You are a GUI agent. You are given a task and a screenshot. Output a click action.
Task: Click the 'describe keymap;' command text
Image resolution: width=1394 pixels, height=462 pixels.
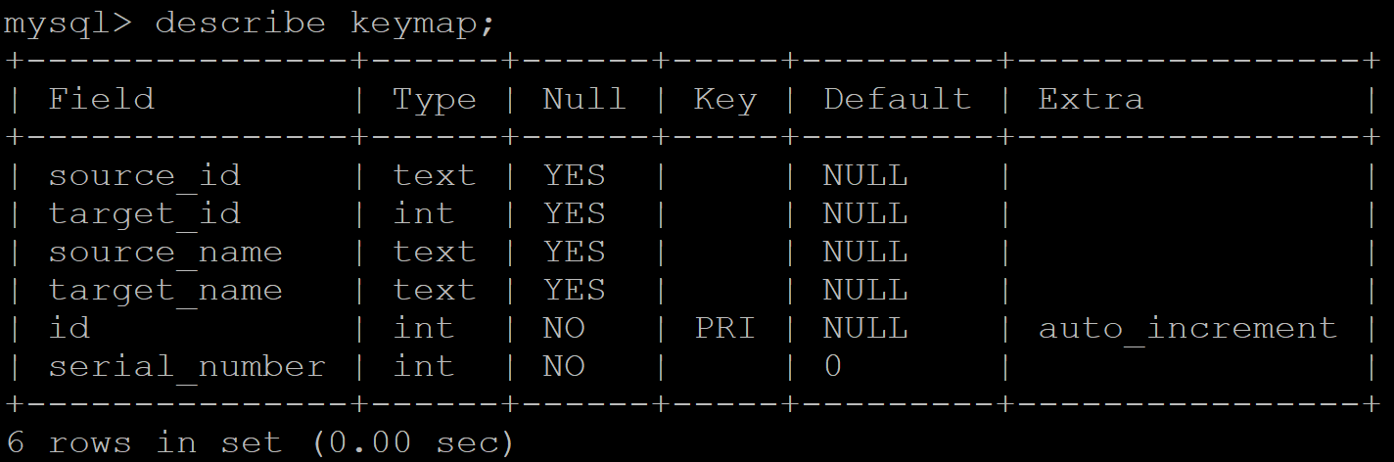click(325, 23)
